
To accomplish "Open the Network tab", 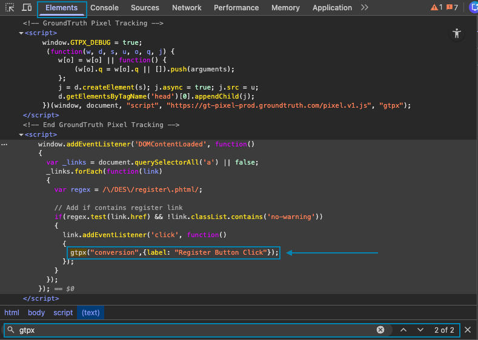I will pos(187,8).
